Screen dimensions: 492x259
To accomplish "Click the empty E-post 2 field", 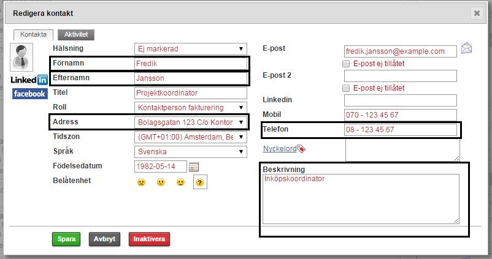I will coord(401,76).
